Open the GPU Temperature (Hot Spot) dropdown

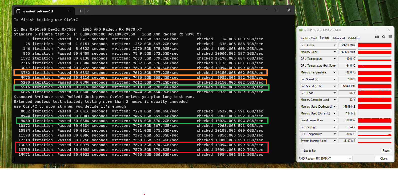coord(335,66)
